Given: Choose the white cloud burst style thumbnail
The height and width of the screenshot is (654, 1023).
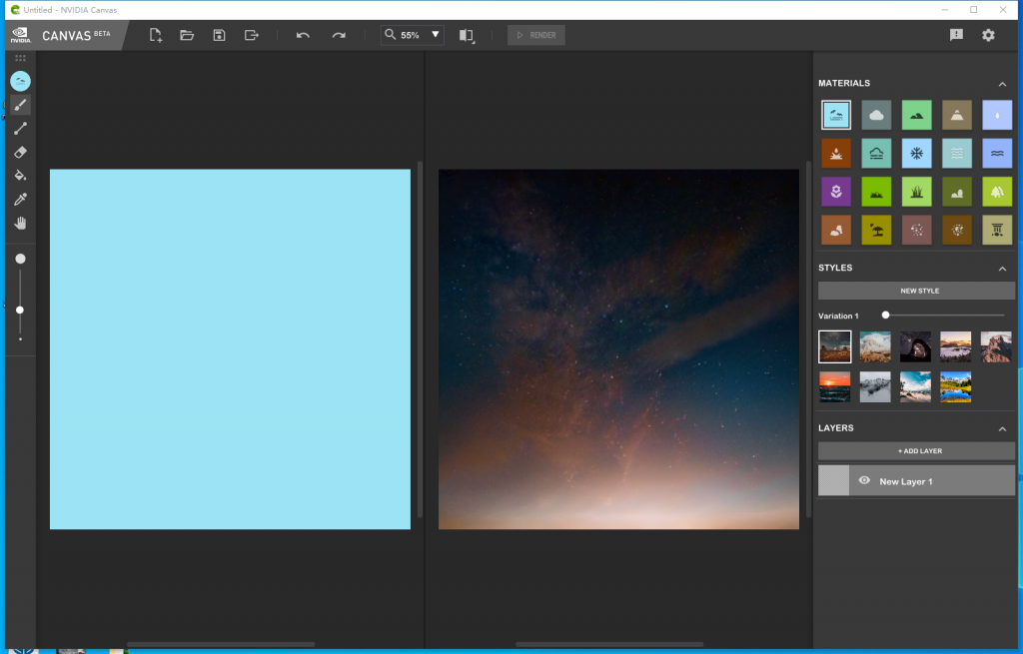Looking at the screenshot, I should click(x=875, y=346).
